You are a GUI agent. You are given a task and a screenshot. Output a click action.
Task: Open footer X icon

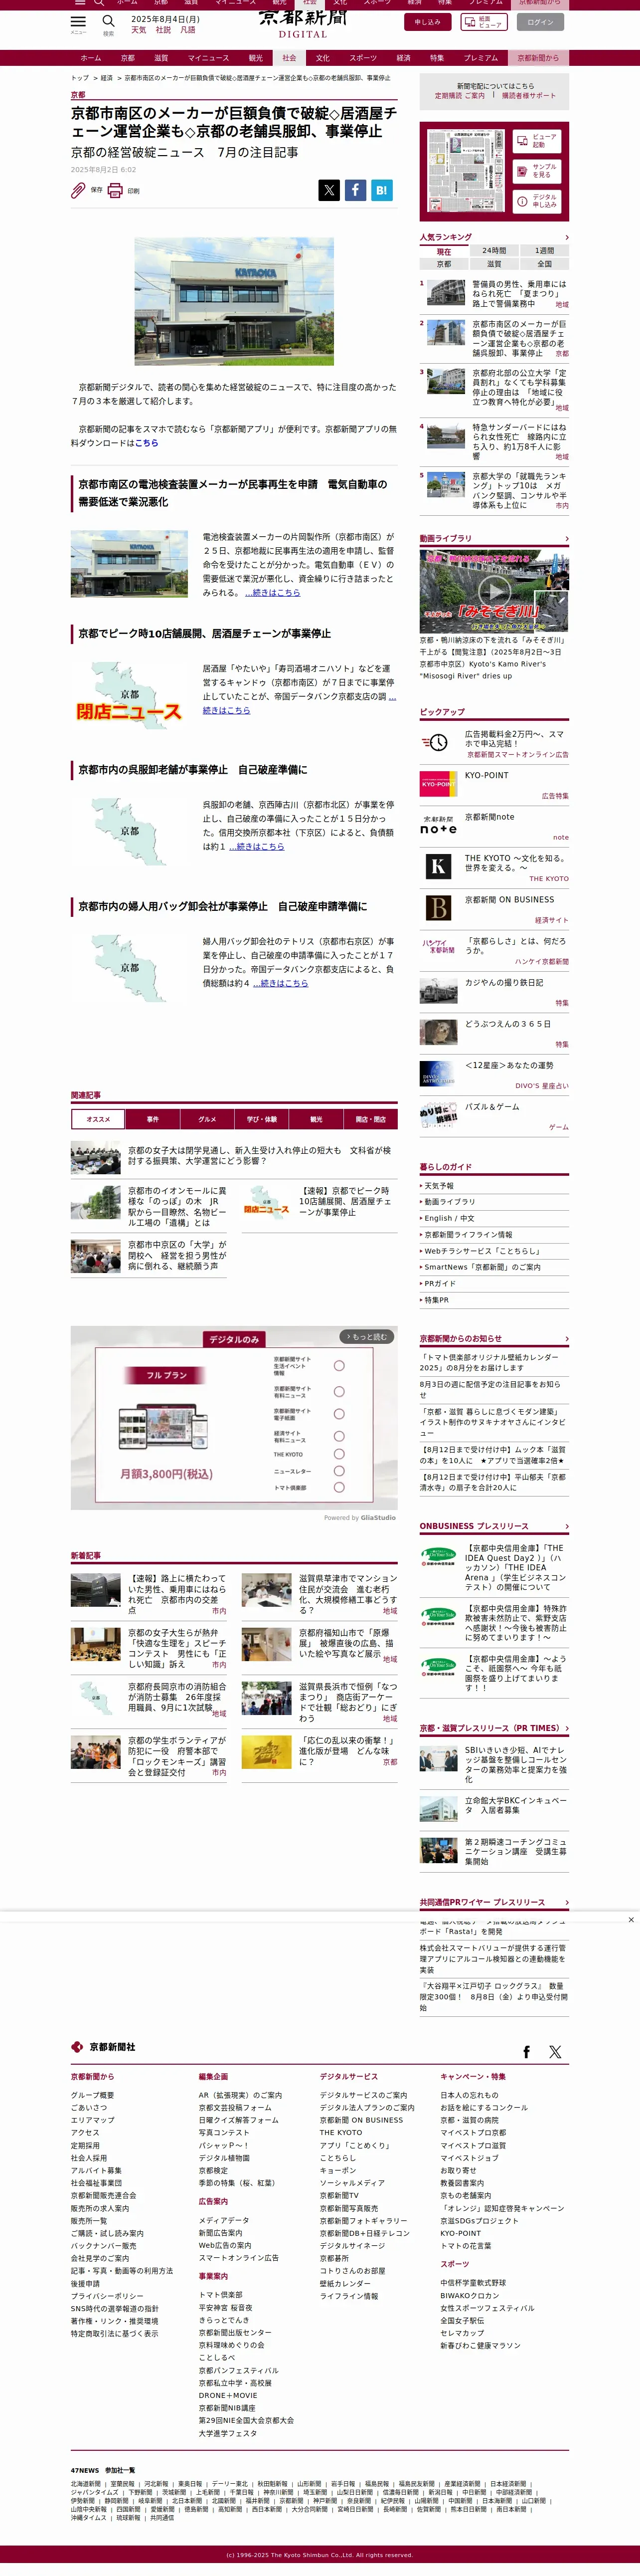(x=555, y=2051)
